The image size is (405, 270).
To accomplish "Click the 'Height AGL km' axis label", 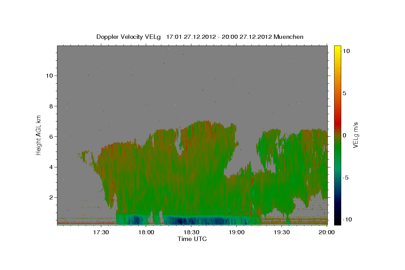I will (x=39, y=135).
